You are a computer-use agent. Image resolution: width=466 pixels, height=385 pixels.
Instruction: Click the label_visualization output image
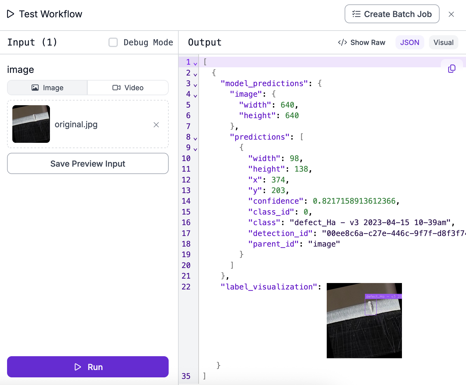[364, 321]
